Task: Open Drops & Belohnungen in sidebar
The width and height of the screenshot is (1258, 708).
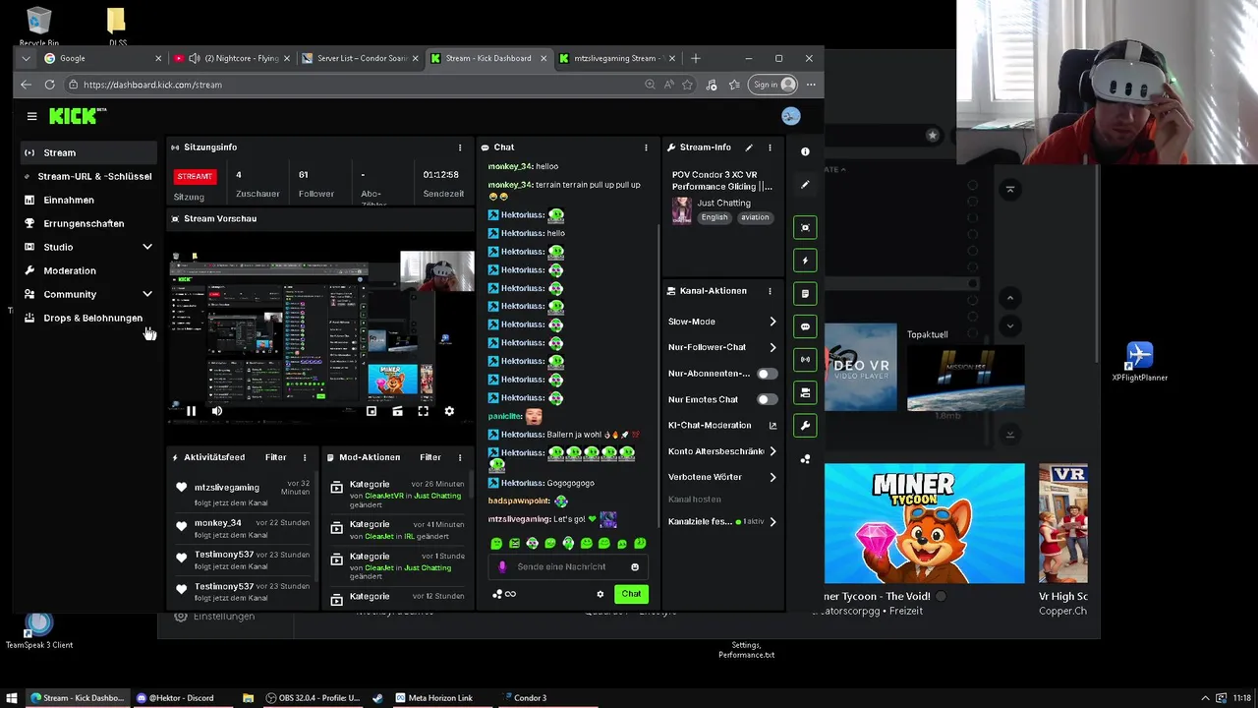Action: (x=88, y=318)
